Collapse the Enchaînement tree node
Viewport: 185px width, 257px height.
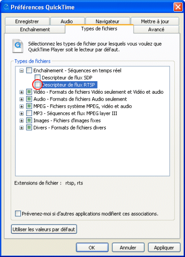[x=21, y=71]
